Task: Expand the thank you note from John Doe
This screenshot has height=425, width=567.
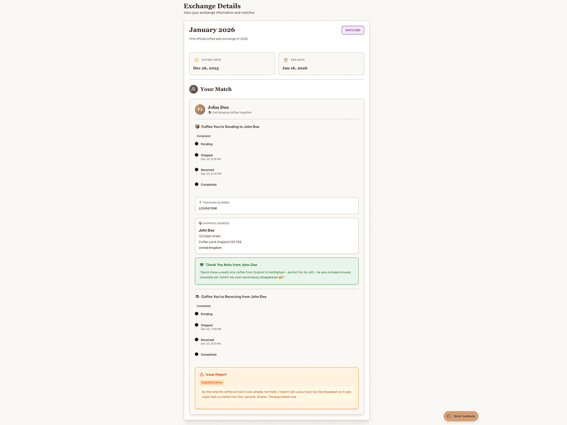Action: tap(276, 271)
